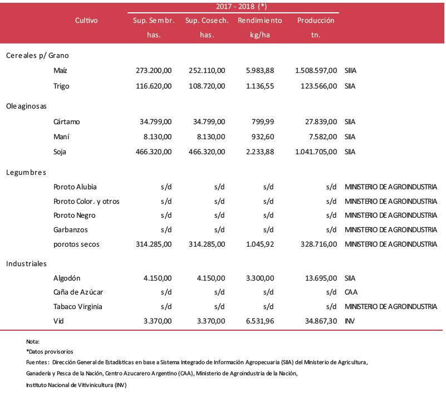Click Cártamo sown area "34.799,00" under Sup. Sembr.
446x397 pixels.
[155, 122]
